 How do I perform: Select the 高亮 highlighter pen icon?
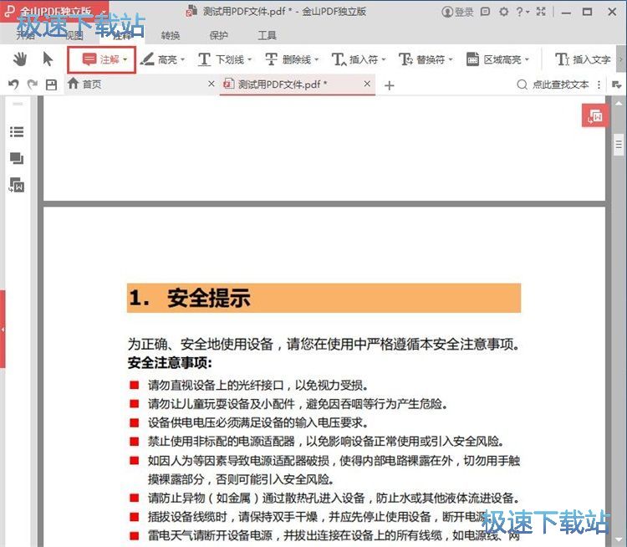point(147,59)
